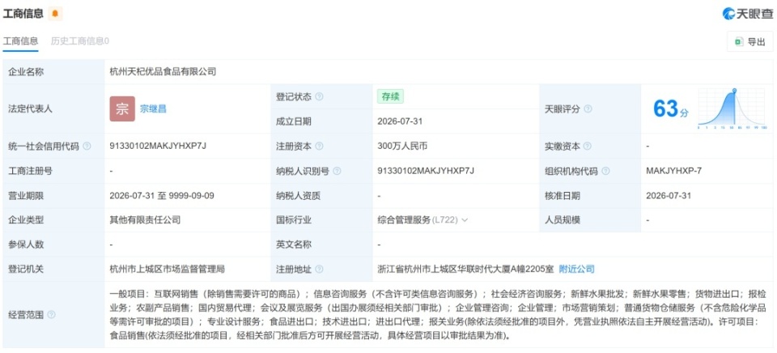777x353 pixels.
Task: Click the 综合管理服务 (L722) text
Action: [x=418, y=220]
